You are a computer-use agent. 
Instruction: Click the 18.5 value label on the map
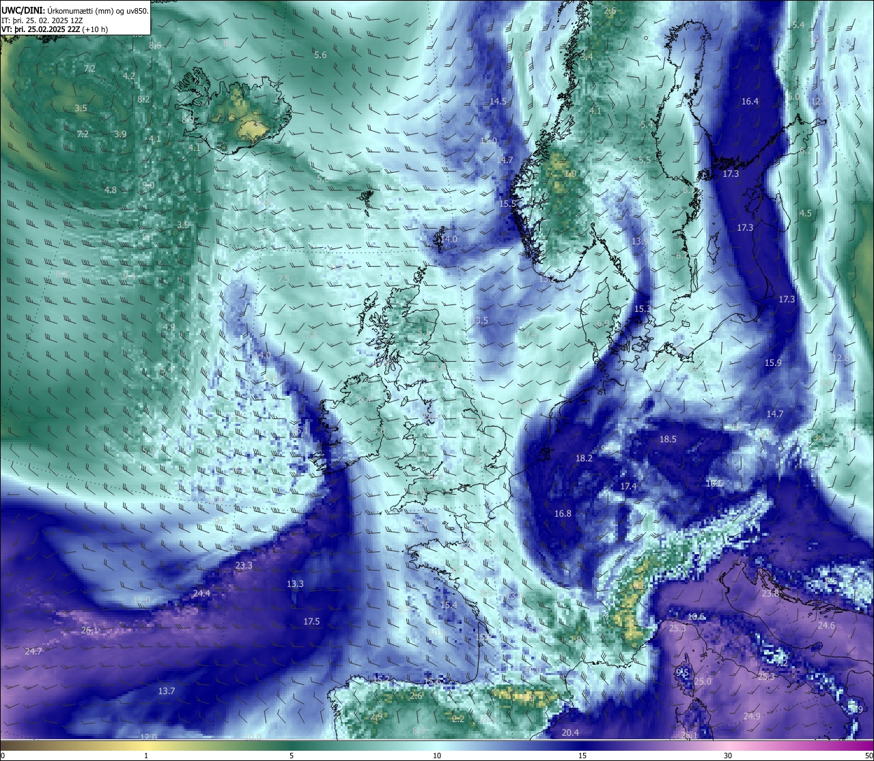[x=668, y=439]
